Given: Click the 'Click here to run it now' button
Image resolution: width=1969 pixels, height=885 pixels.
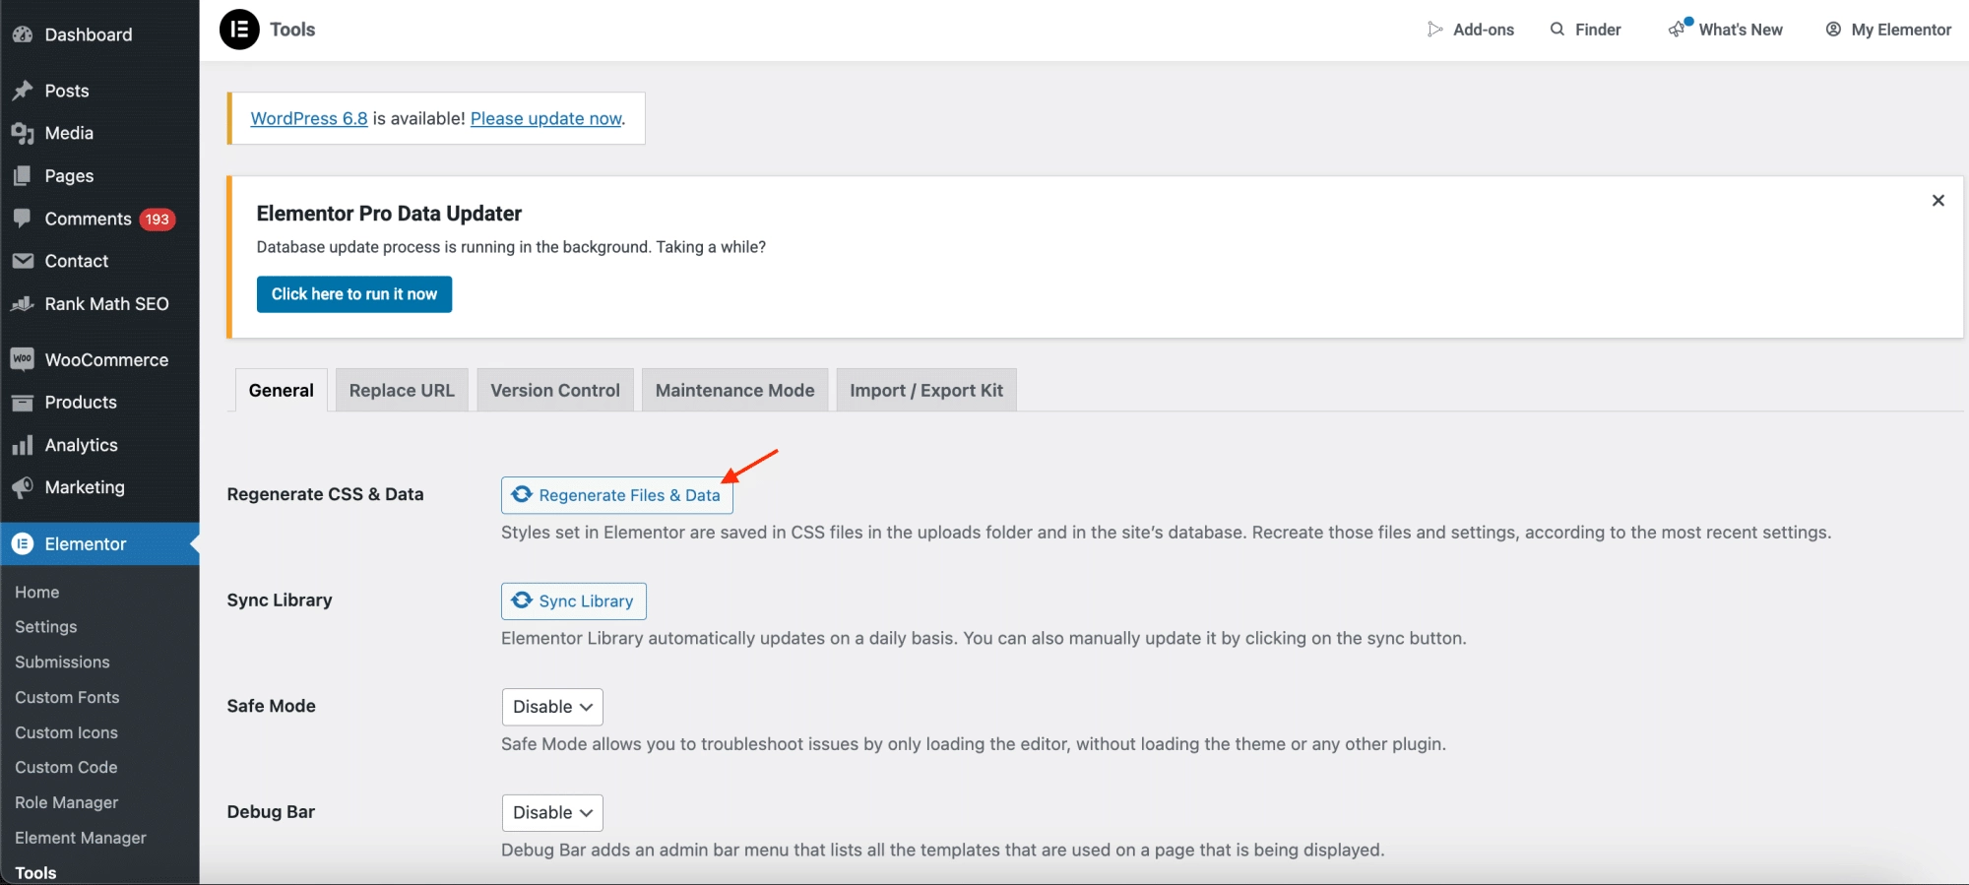Looking at the screenshot, I should pyautogui.click(x=354, y=294).
